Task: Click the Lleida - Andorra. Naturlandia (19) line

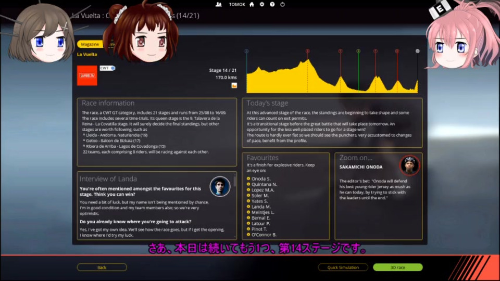Action: click(x=116, y=135)
